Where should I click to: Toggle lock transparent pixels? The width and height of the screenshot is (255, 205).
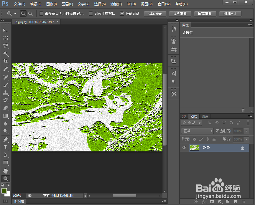(x=194, y=139)
